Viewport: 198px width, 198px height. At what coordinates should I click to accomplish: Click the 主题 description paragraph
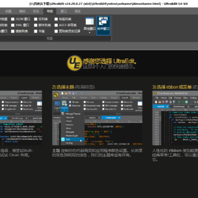pos(97,153)
